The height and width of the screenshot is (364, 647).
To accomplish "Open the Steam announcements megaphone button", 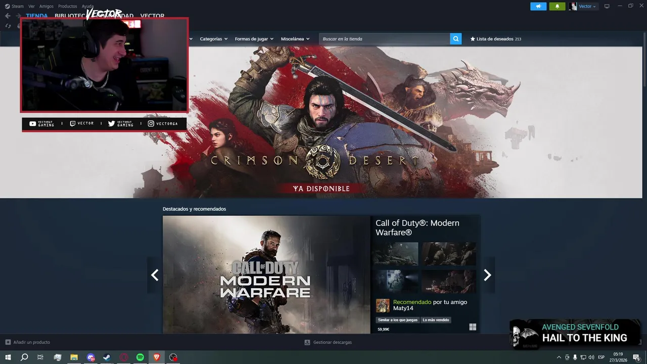I will point(538,7).
